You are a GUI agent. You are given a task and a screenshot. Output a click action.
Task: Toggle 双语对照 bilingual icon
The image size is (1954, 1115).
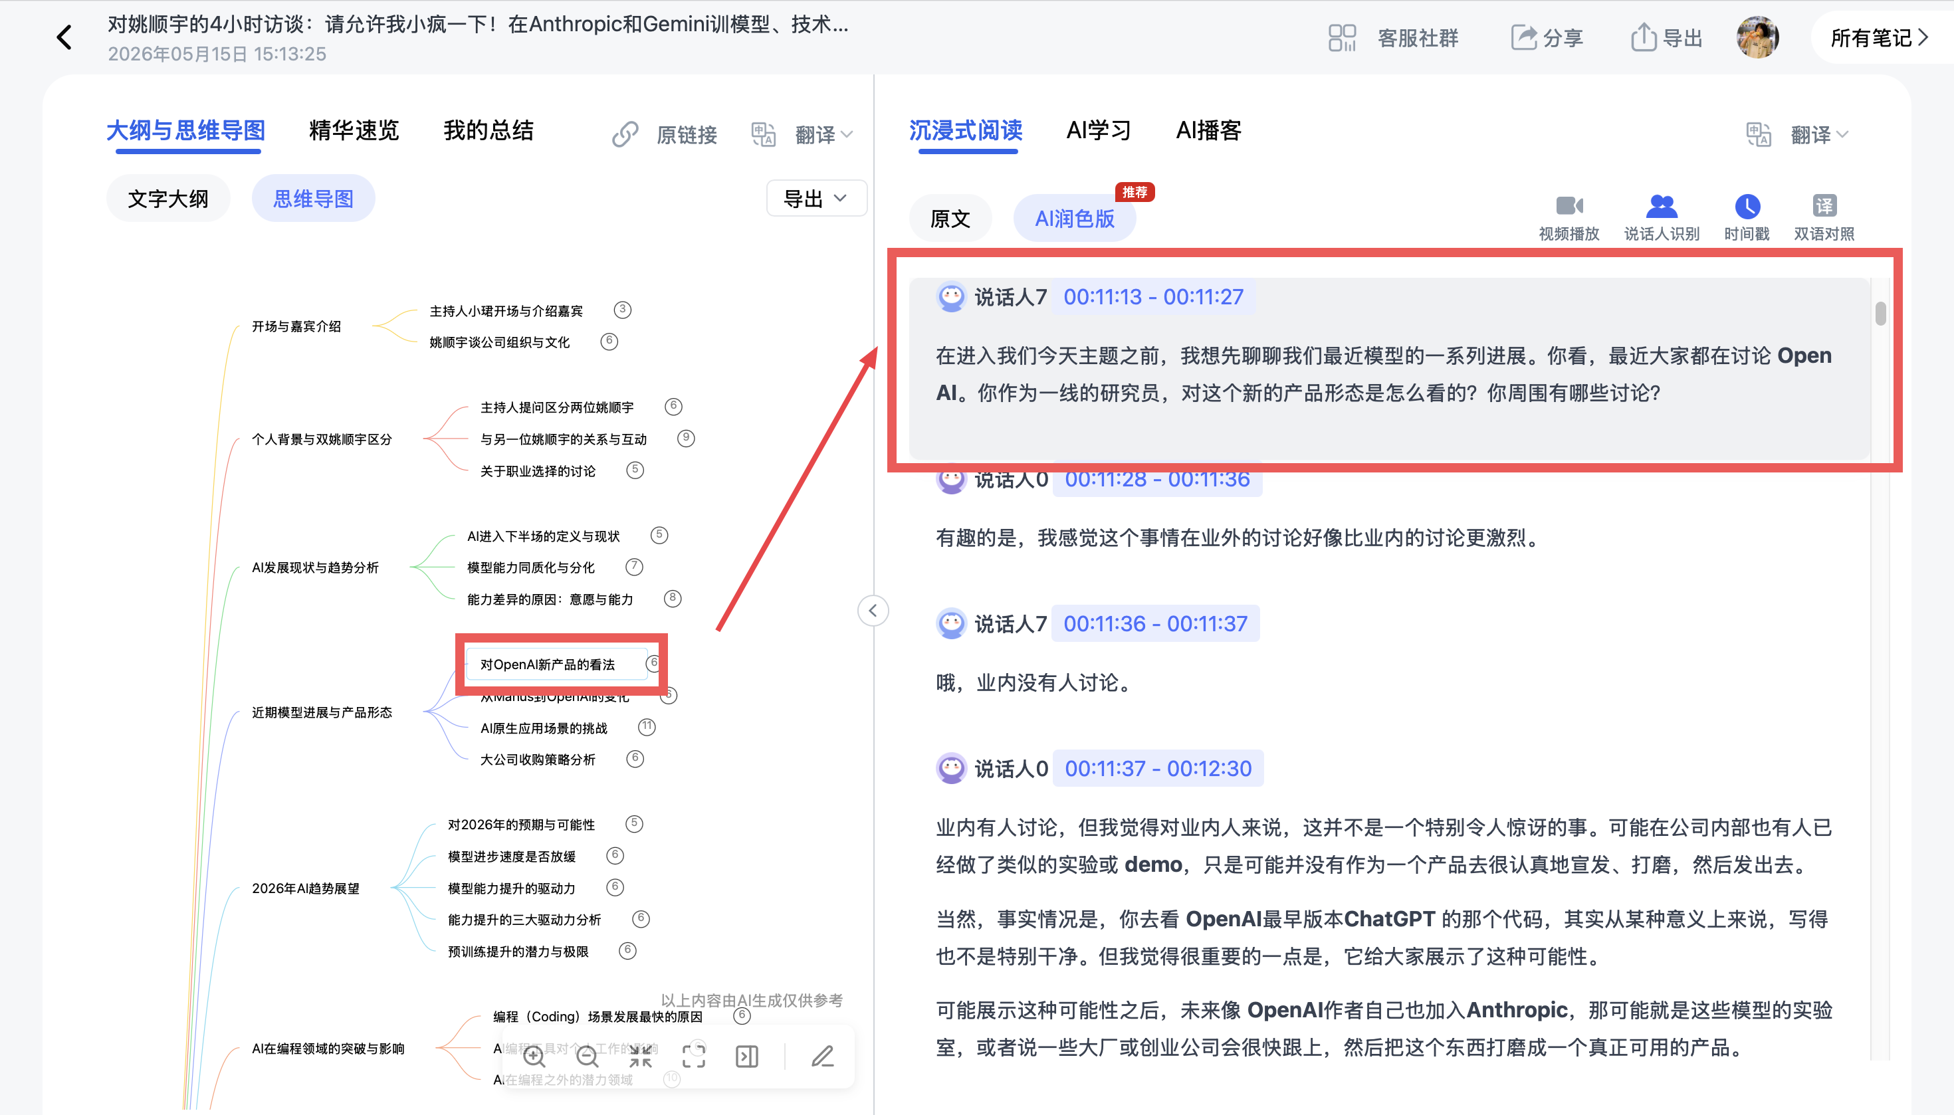tap(1824, 205)
